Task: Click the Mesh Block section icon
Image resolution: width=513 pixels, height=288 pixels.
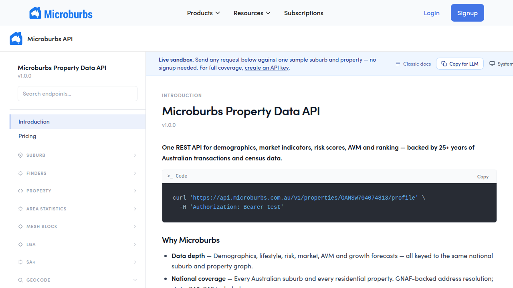Action: (x=20, y=226)
